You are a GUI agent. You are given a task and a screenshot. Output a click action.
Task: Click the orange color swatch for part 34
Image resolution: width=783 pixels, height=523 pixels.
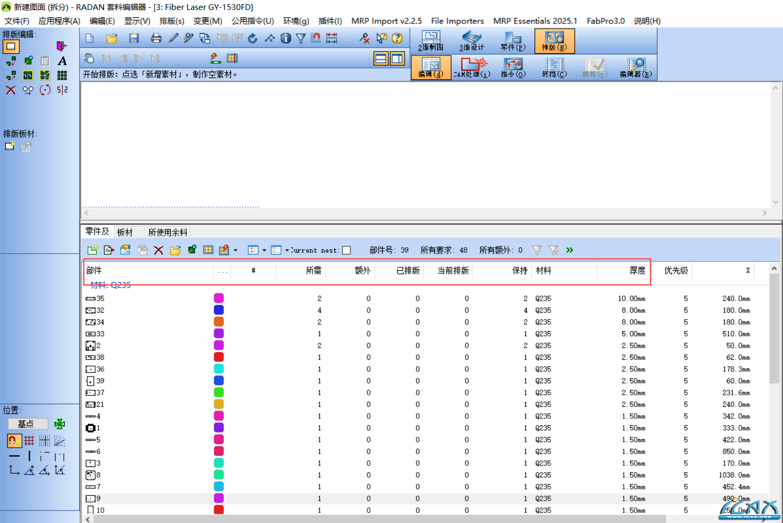(x=219, y=322)
